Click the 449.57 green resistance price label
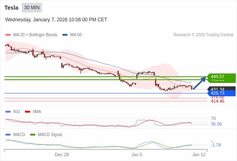This screenshot has height=161, width=237. (x=221, y=76)
